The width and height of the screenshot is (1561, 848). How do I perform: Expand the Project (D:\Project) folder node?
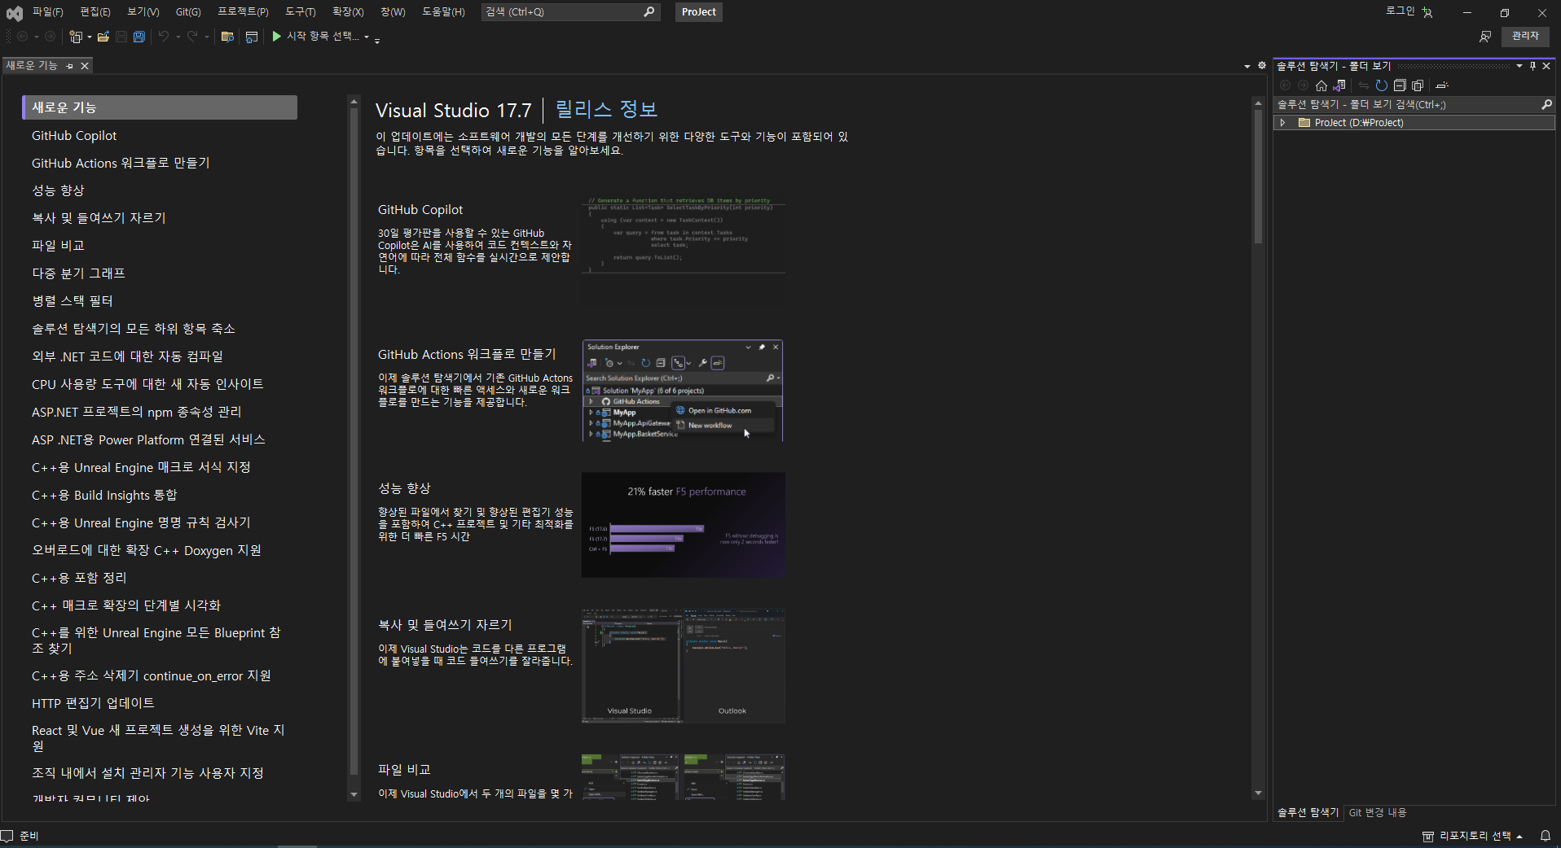(1283, 123)
